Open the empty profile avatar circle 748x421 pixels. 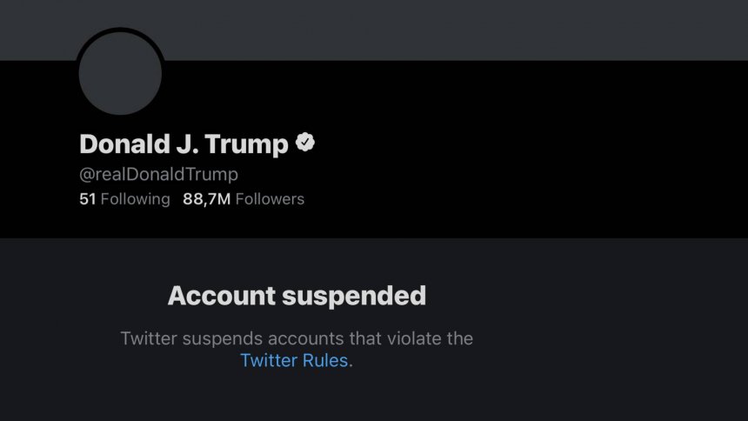click(x=120, y=73)
